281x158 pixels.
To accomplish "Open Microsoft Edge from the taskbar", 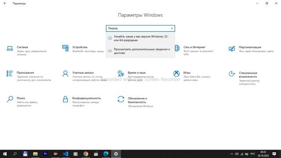I will (106, 154).
